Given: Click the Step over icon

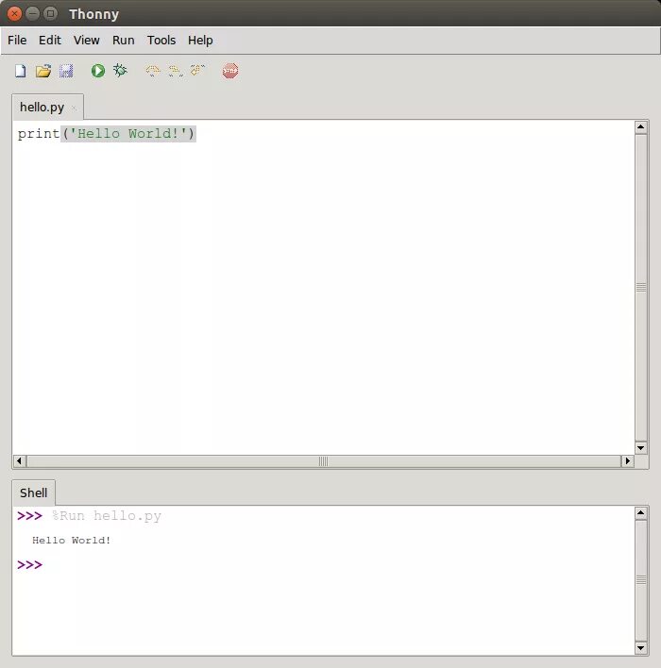Looking at the screenshot, I should point(153,71).
